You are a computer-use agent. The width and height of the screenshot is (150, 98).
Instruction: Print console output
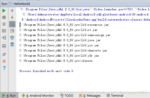12,38
